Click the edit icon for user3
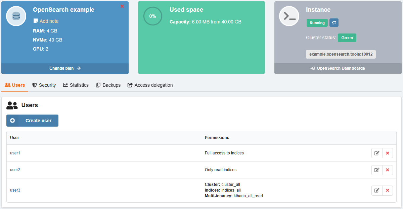Image resolution: width=403 pixels, height=209 pixels. 377,190
